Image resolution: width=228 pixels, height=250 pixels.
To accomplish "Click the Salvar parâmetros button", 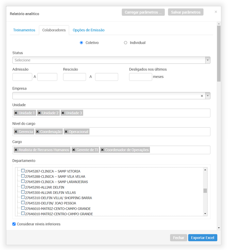I will coord(185,12).
